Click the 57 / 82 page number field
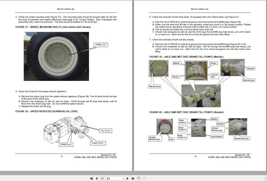 click(x=111, y=178)
